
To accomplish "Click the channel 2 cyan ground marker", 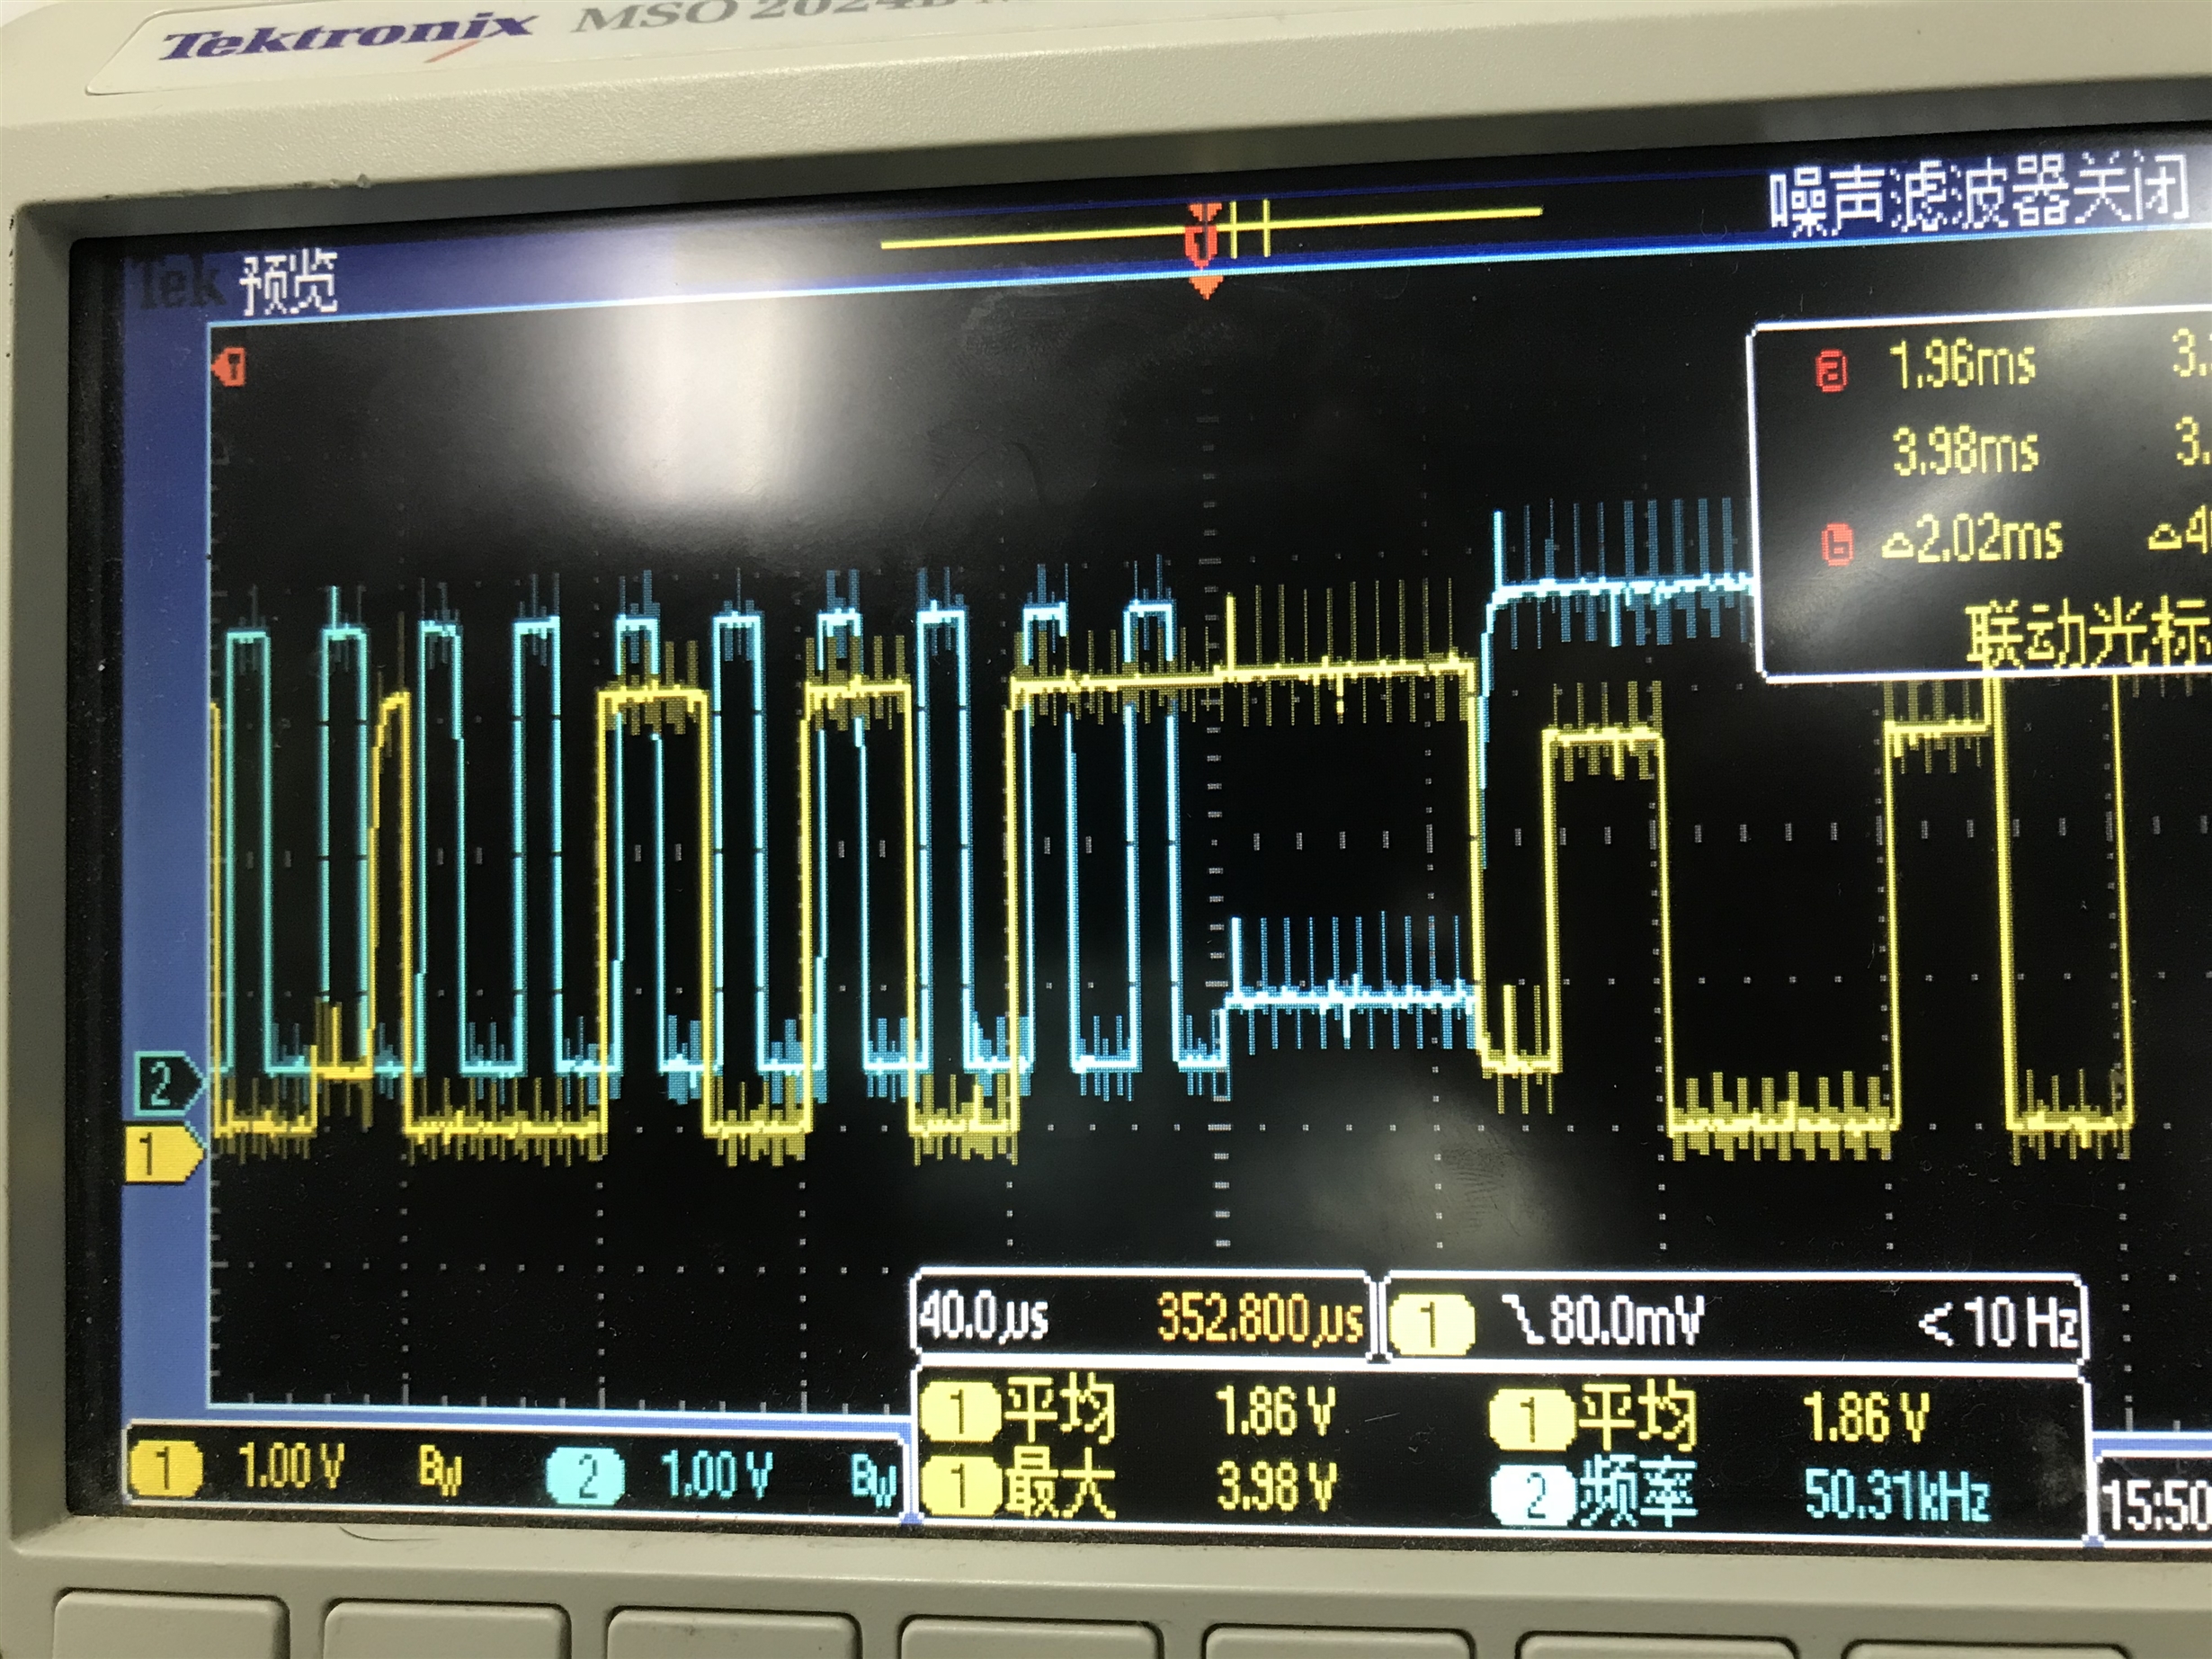I will pos(165,1085).
